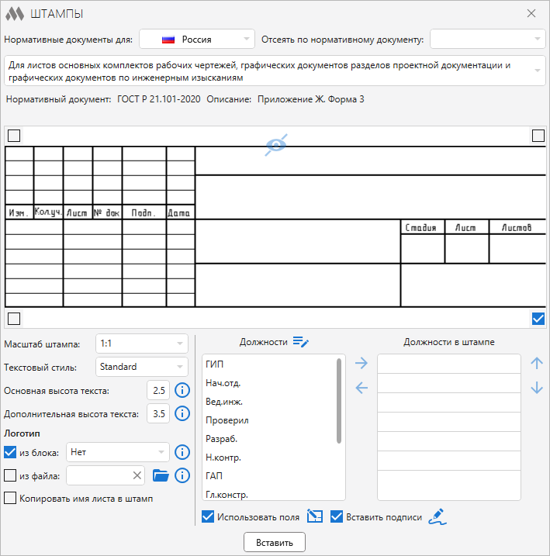Screen dimensions: 550x556
Task: Click the Изм. cell in stamp preview
Action: tap(19, 212)
